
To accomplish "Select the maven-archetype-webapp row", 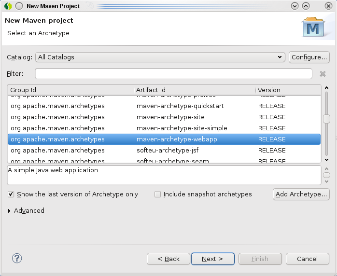I will coord(164,139).
